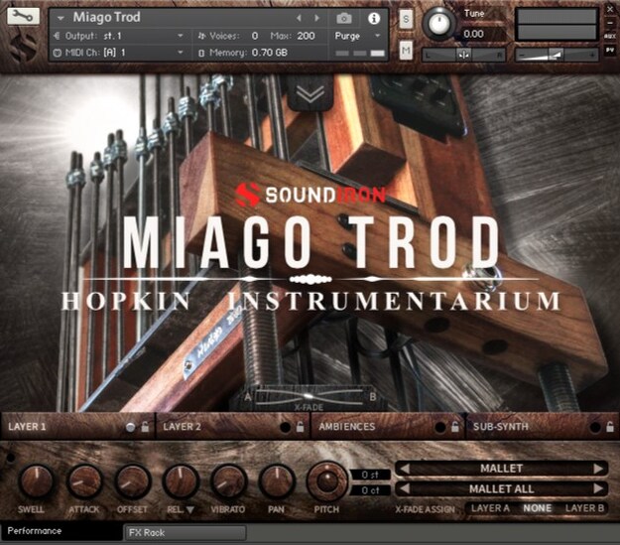The height and width of the screenshot is (545, 620).
Task: Click the Tune knob
Action: (438, 24)
